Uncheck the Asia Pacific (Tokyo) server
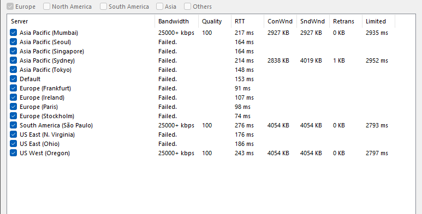The image size is (422, 214). click(14, 70)
